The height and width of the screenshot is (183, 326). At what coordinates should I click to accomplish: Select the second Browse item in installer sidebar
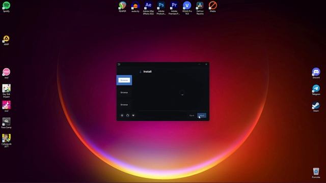124,93
